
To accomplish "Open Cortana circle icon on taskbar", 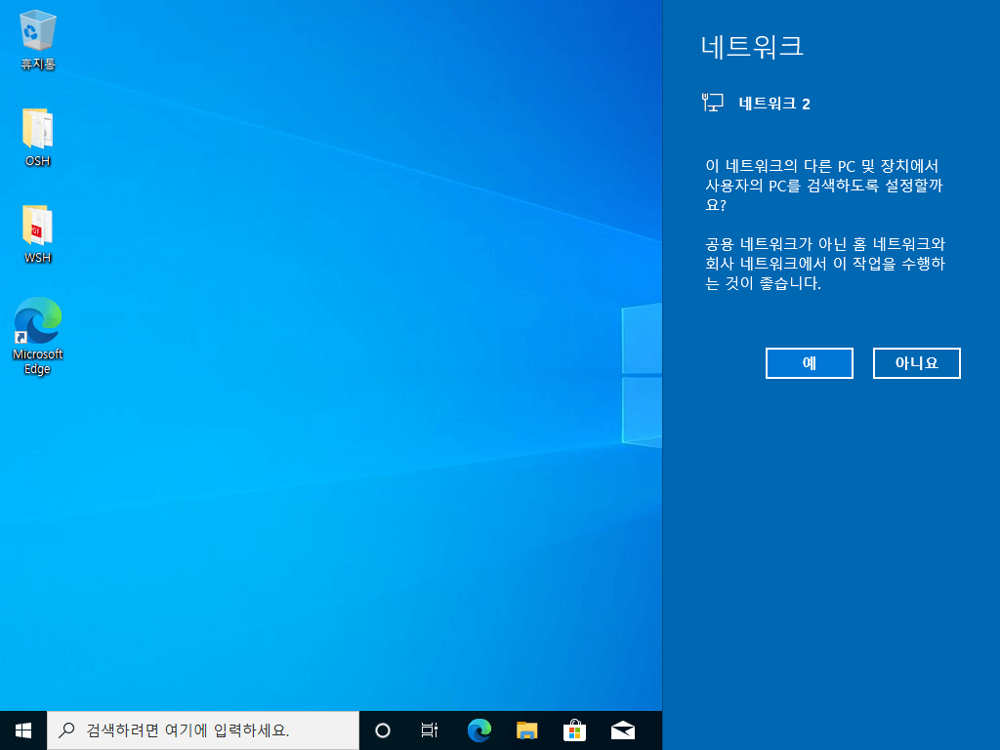I will [x=383, y=730].
